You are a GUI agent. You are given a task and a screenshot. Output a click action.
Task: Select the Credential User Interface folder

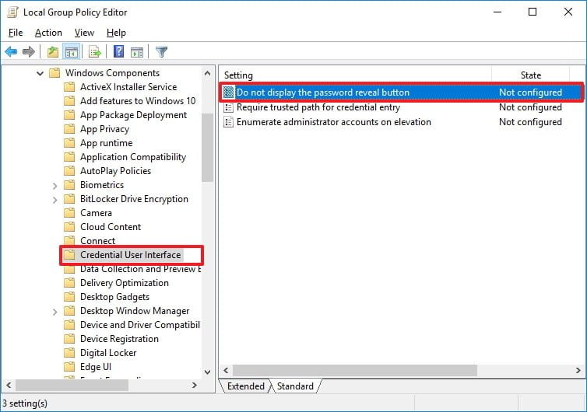pos(130,255)
